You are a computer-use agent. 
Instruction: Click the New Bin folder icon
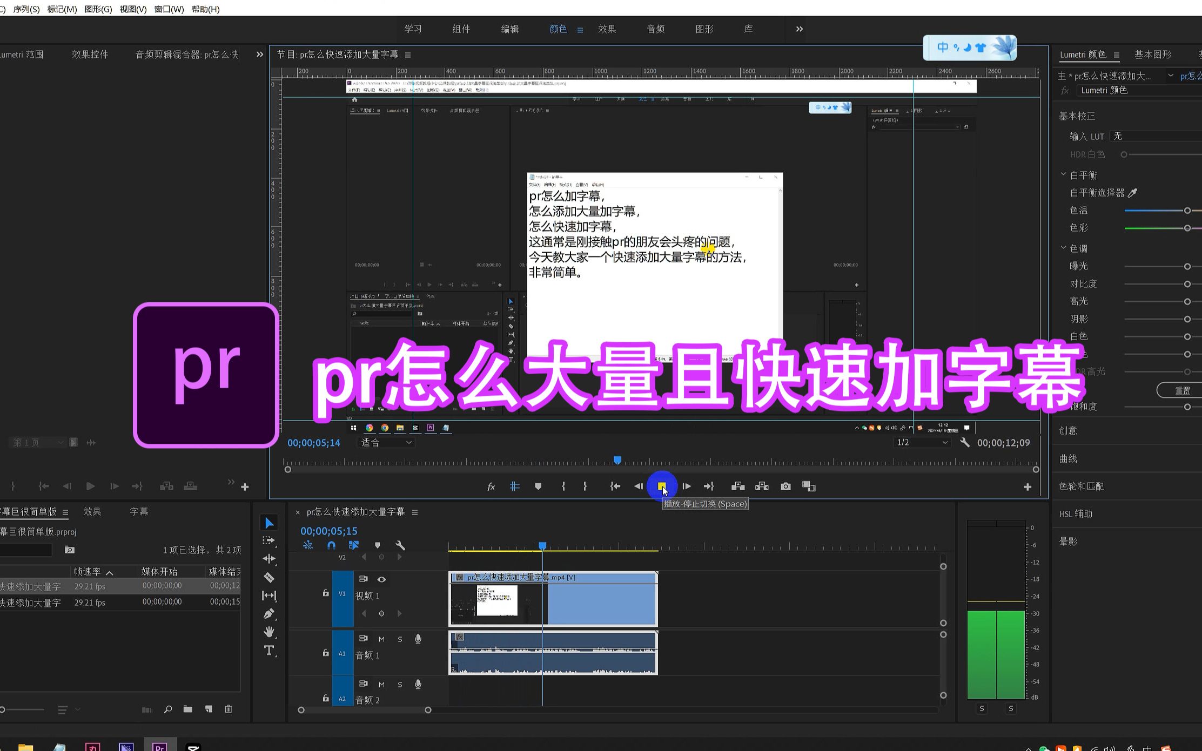coord(188,709)
